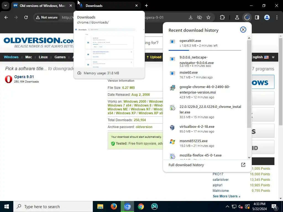This screenshot has width=283, height=212.
Task: Open the Games menu item
Action: 60,57
